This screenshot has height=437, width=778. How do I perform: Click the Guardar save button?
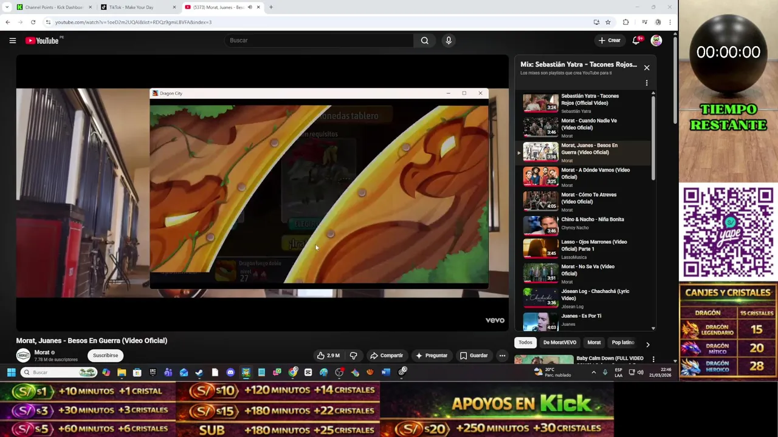473,356
